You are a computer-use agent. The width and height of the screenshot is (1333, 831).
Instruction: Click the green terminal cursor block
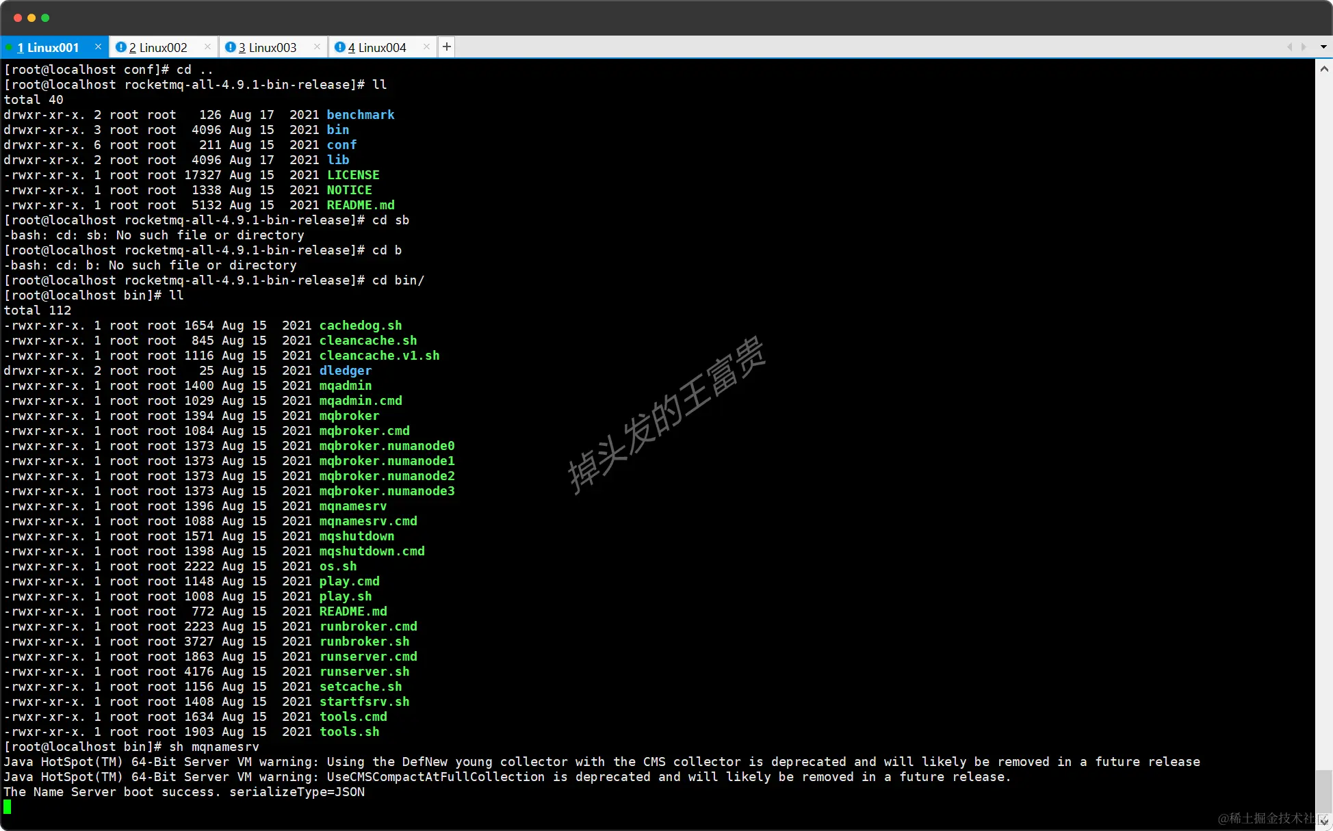(x=8, y=807)
